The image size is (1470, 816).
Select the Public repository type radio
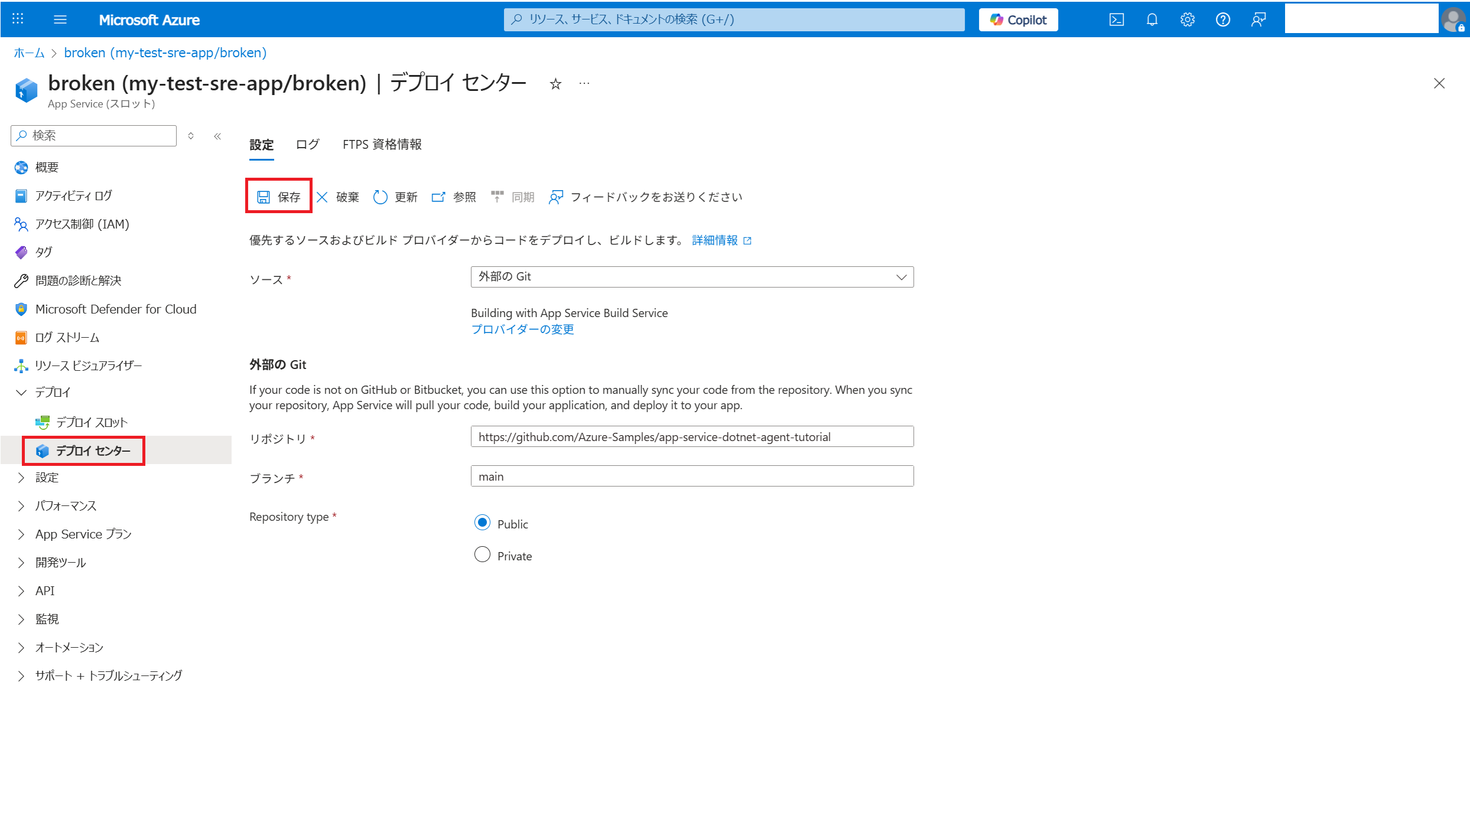click(x=483, y=523)
